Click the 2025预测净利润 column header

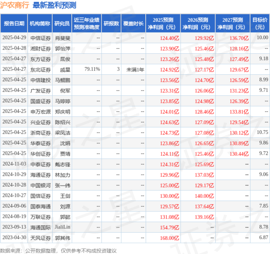pos(163,23)
